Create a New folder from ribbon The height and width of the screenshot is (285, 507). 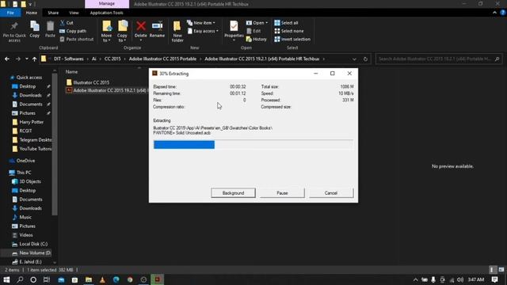pyautogui.click(x=177, y=32)
